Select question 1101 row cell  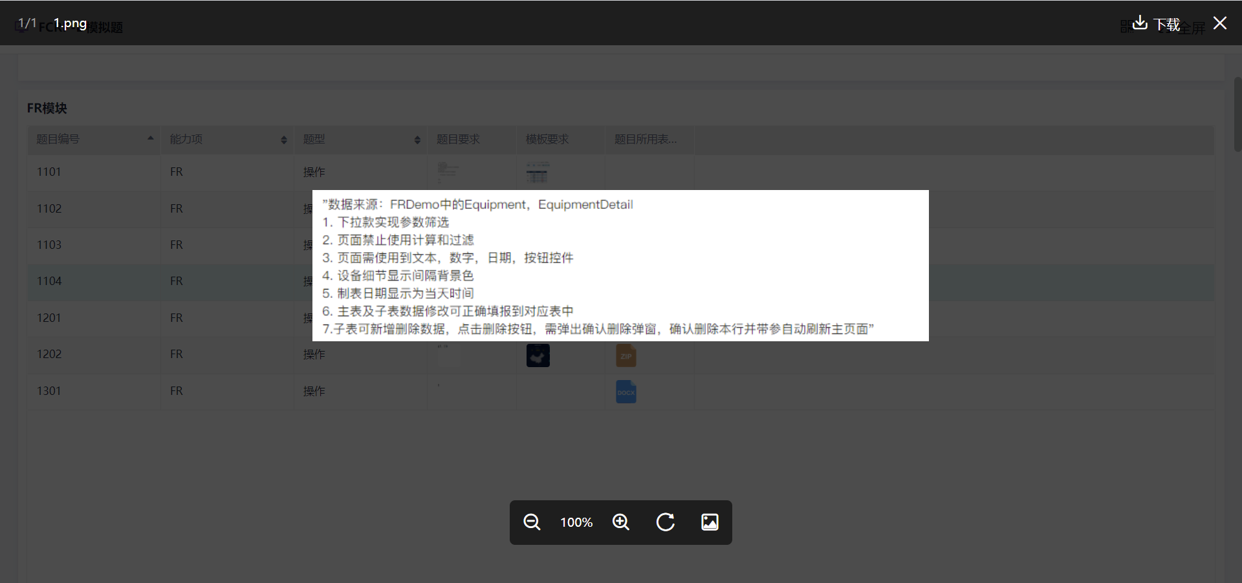click(x=94, y=172)
